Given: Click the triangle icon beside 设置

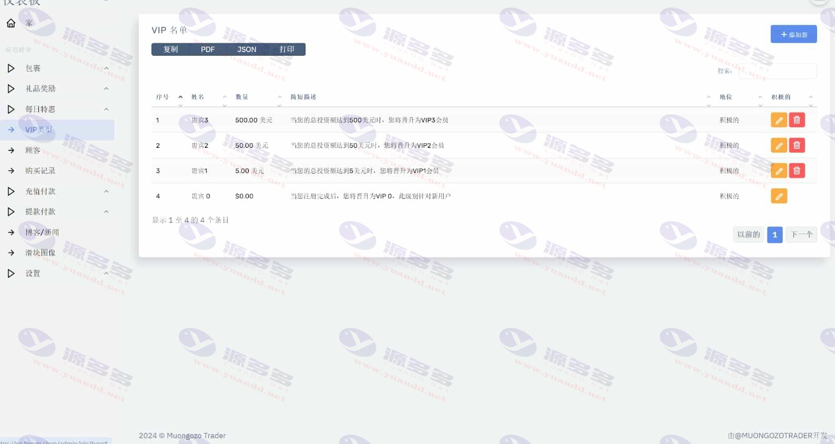Looking at the screenshot, I should (11, 274).
